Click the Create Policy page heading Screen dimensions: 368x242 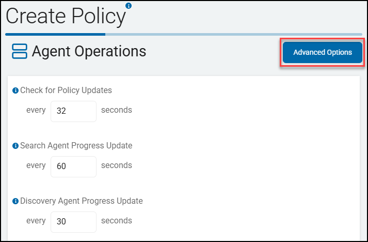[66, 17]
